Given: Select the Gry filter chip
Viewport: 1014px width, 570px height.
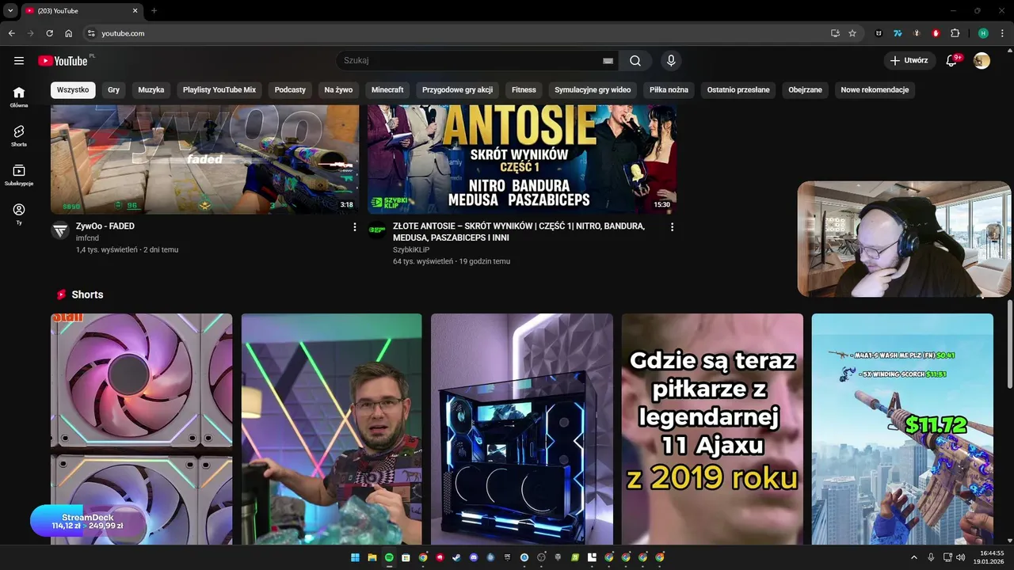Looking at the screenshot, I should coord(114,90).
